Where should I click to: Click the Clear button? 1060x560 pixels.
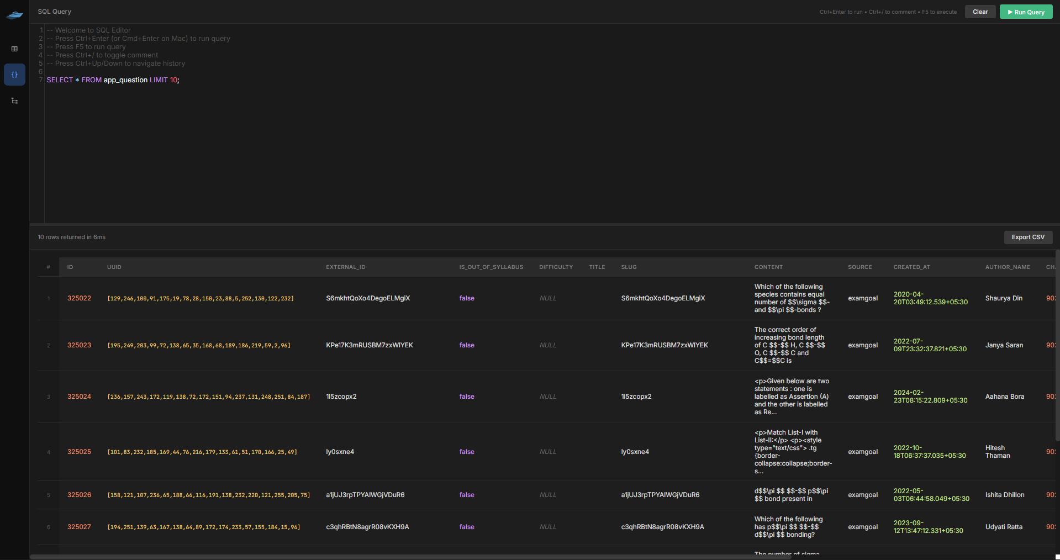(980, 12)
